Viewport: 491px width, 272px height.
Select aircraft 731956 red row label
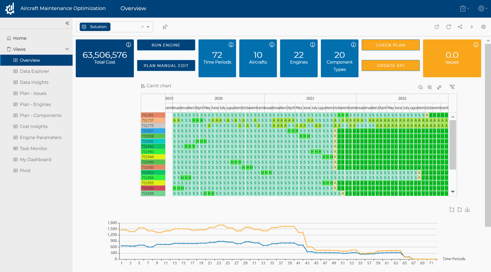pos(153,188)
